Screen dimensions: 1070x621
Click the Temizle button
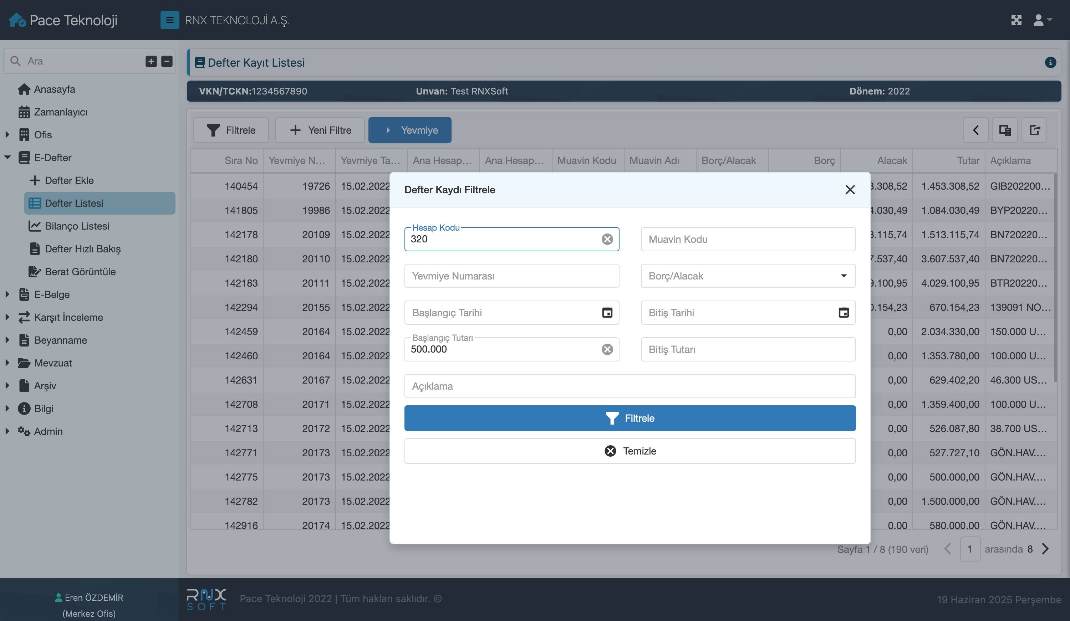(630, 451)
